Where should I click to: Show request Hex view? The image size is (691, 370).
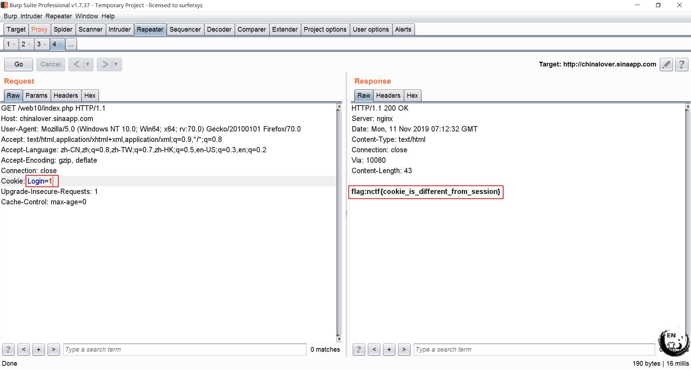(90, 96)
